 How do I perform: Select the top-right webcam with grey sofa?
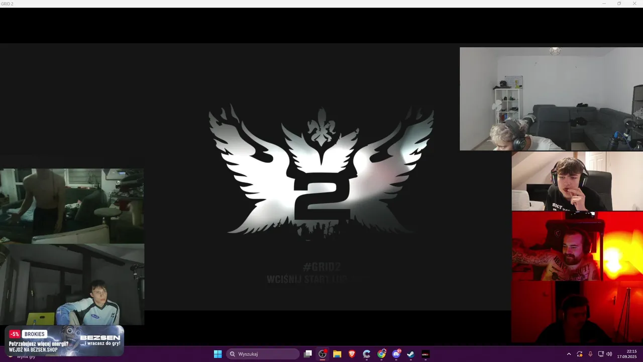pyautogui.click(x=551, y=99)
